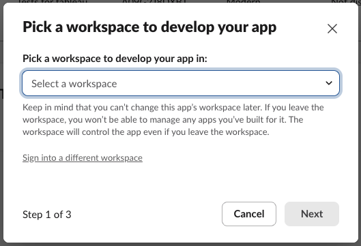Image resolution: width=361 pixels, height=246 pixels.
Task: Click the 'Pick a workspace to develop your app in:' label
Action: pos(115,59)
